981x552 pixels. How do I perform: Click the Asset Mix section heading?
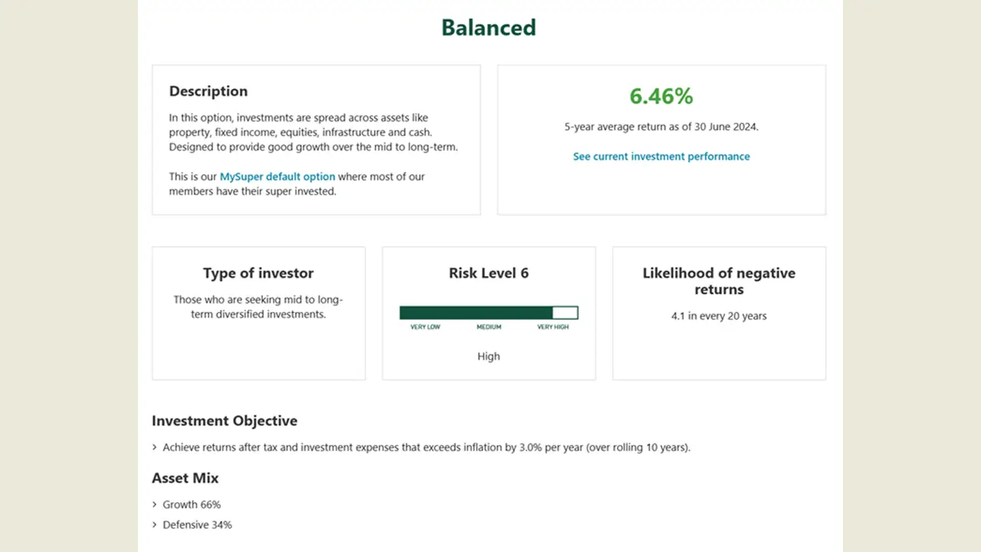185,478
